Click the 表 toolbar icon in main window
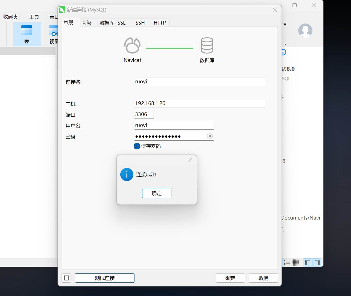 (x=27, y=34)
